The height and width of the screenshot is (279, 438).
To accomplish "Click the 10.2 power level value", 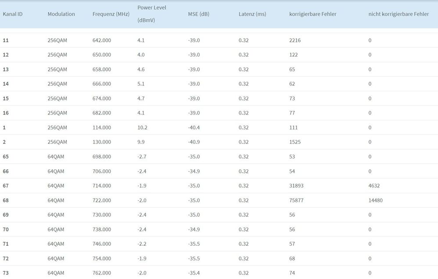I will coord(142,128).
